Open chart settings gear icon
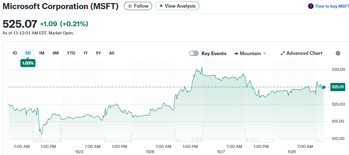This screenshot has width=349, height=155. (338, 53)
